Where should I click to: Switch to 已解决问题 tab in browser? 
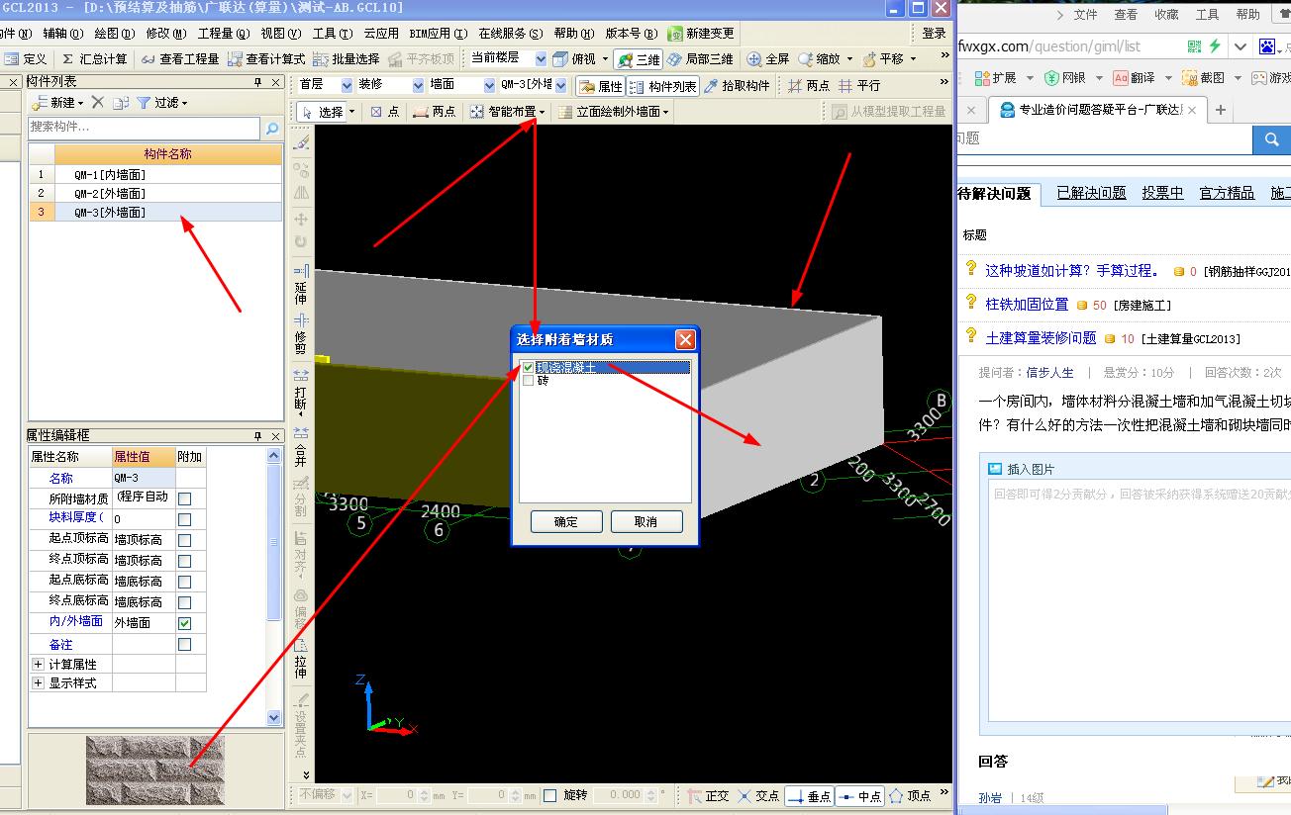[1091, 193]
